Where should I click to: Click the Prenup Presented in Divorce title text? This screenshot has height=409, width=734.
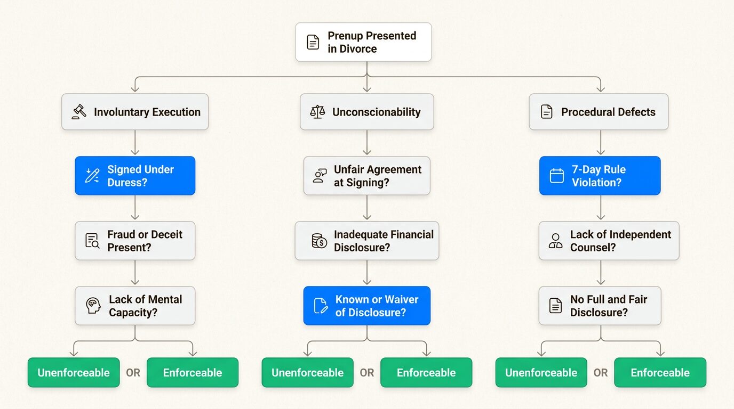pos(372,42)
